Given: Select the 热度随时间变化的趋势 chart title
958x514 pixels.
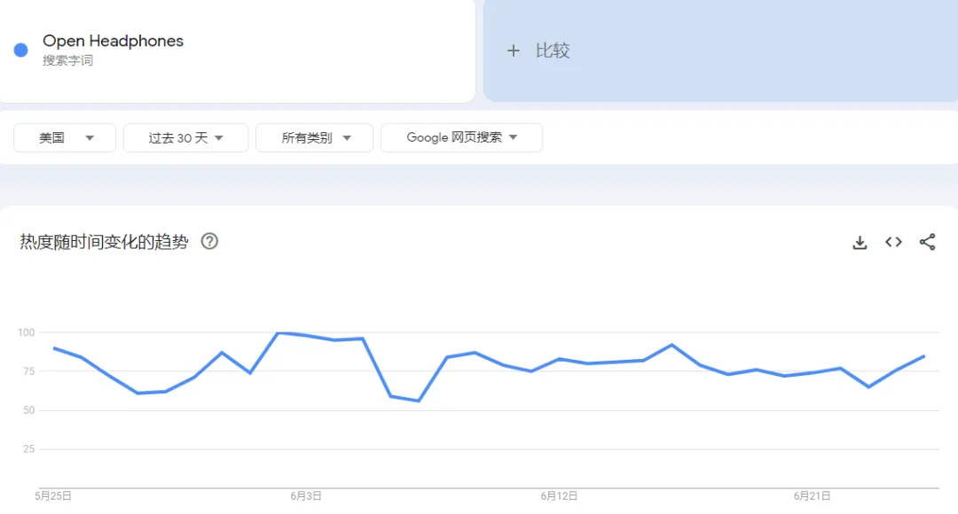Looking at the screenshot, I should (x=104, y=242).
